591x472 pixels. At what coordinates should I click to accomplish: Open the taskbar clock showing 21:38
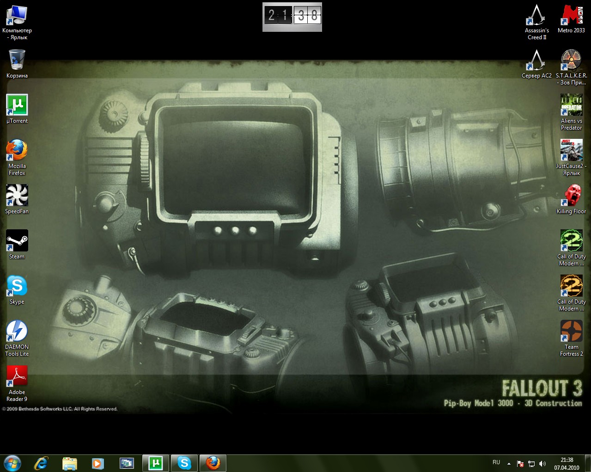pos(567,464)
